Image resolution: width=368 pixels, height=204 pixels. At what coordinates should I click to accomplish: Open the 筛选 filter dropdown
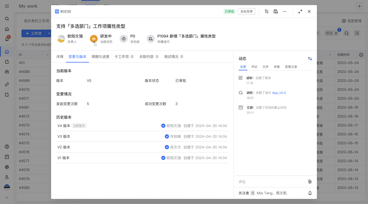tap(332, 33)
